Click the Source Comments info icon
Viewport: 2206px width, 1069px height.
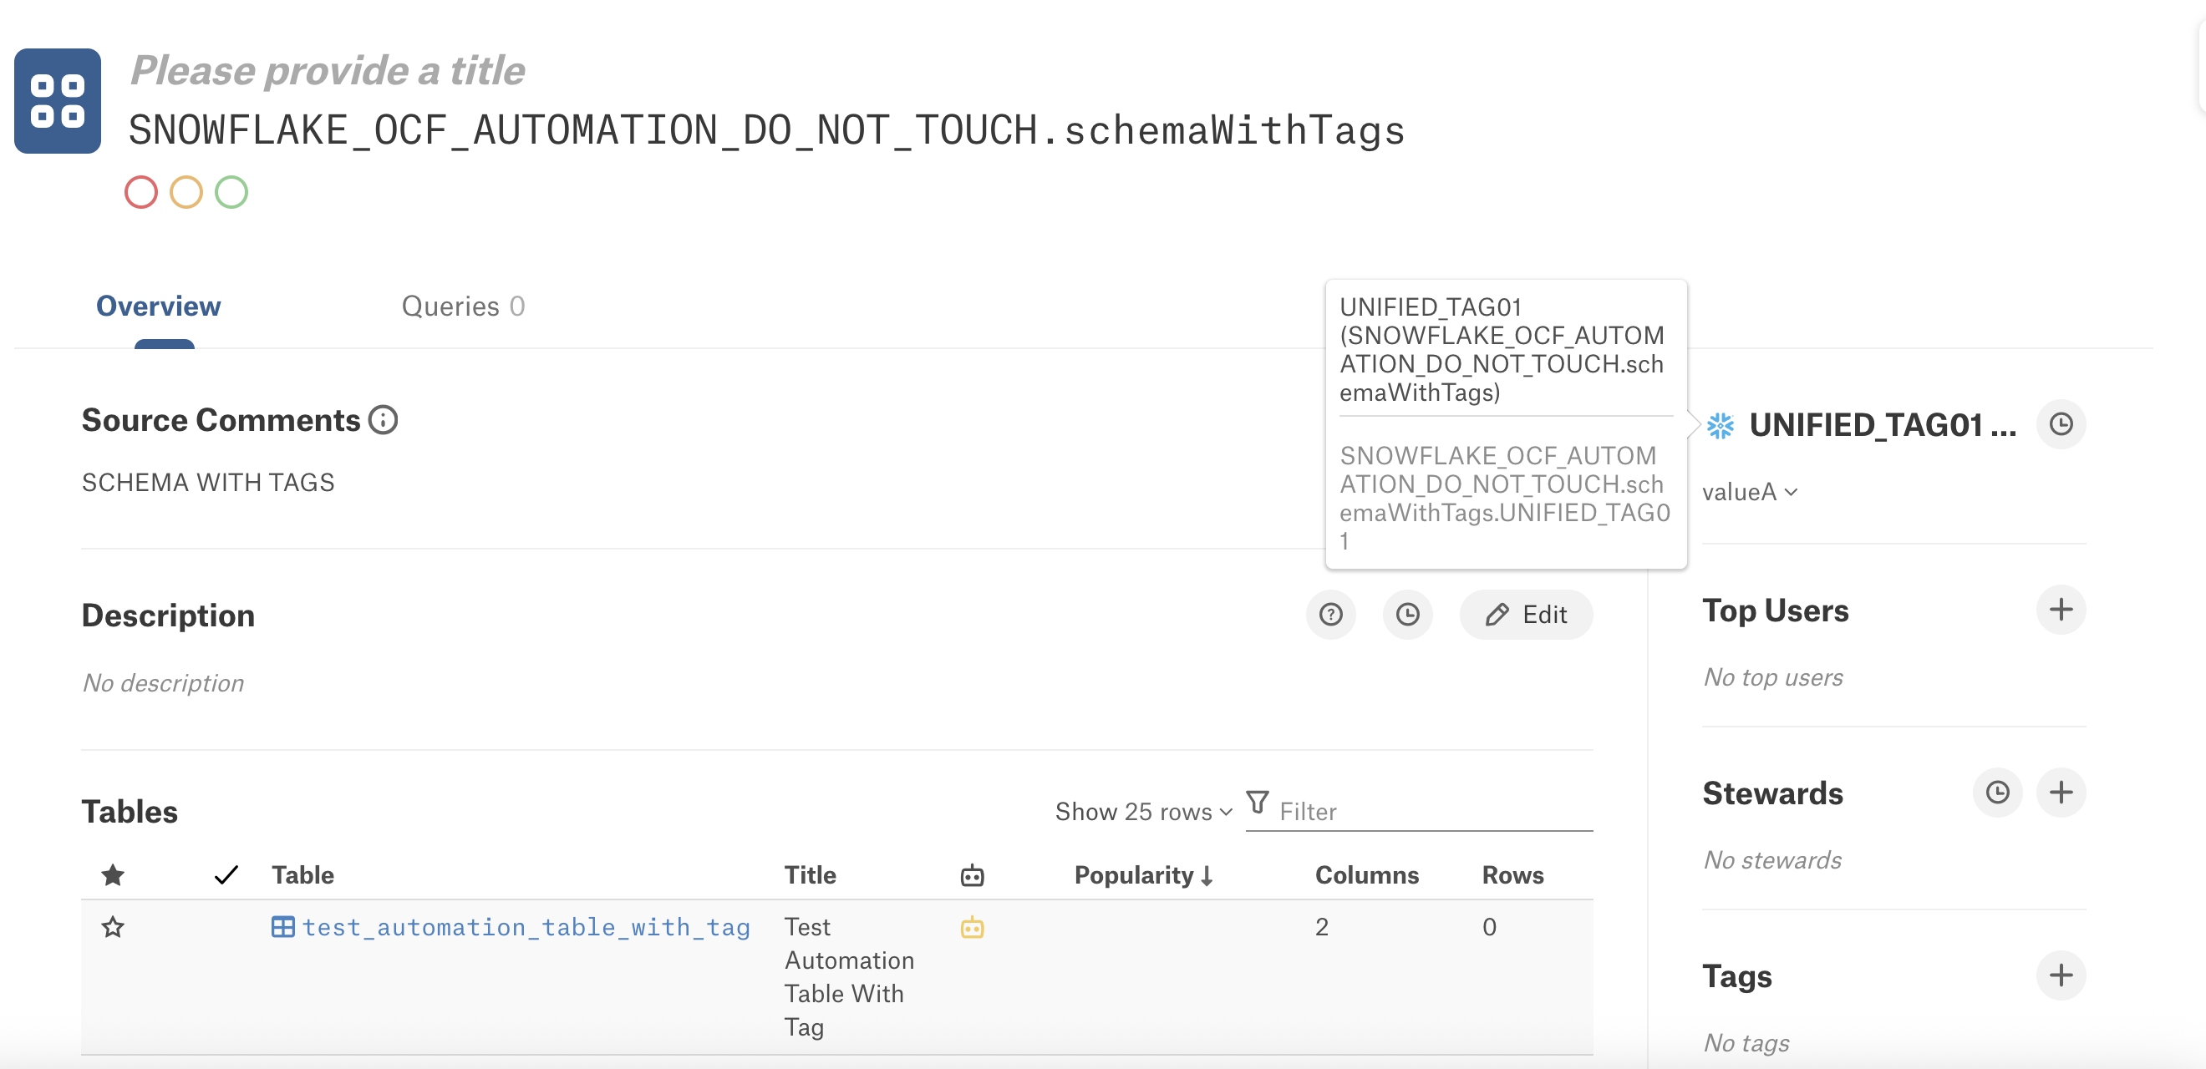(383, 420)
